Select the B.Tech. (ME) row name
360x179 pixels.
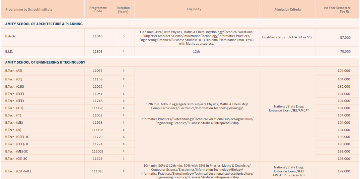pos(14,123)
